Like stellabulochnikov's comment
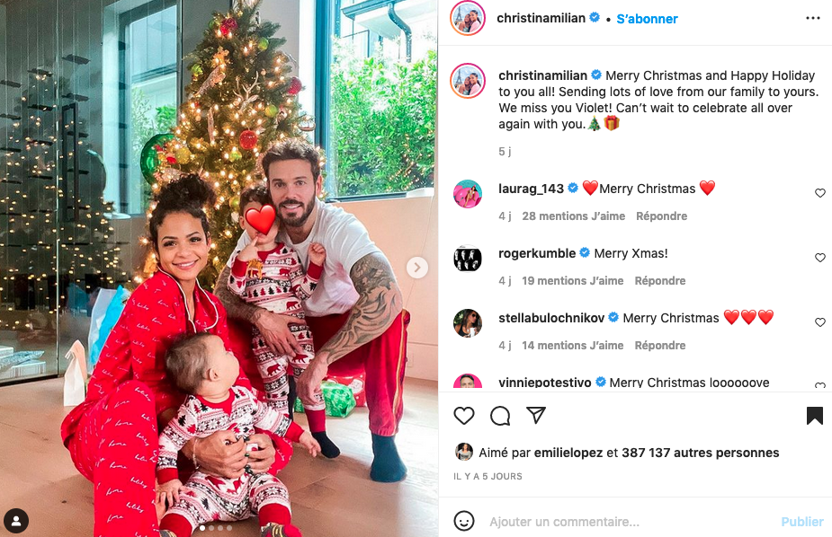The image size is (832, 537). click(x=819, y=322)
